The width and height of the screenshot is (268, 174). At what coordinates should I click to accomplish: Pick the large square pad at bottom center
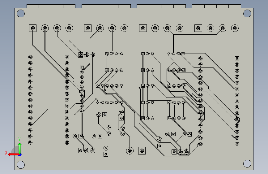(142, 150)
